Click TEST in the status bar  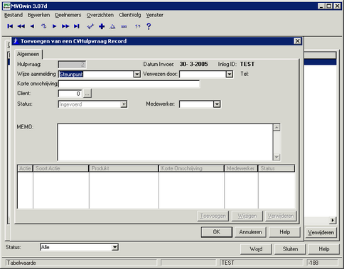coord(227,263)
